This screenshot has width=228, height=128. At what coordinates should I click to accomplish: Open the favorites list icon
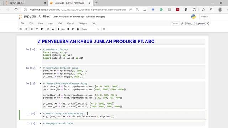pos(203,10)
